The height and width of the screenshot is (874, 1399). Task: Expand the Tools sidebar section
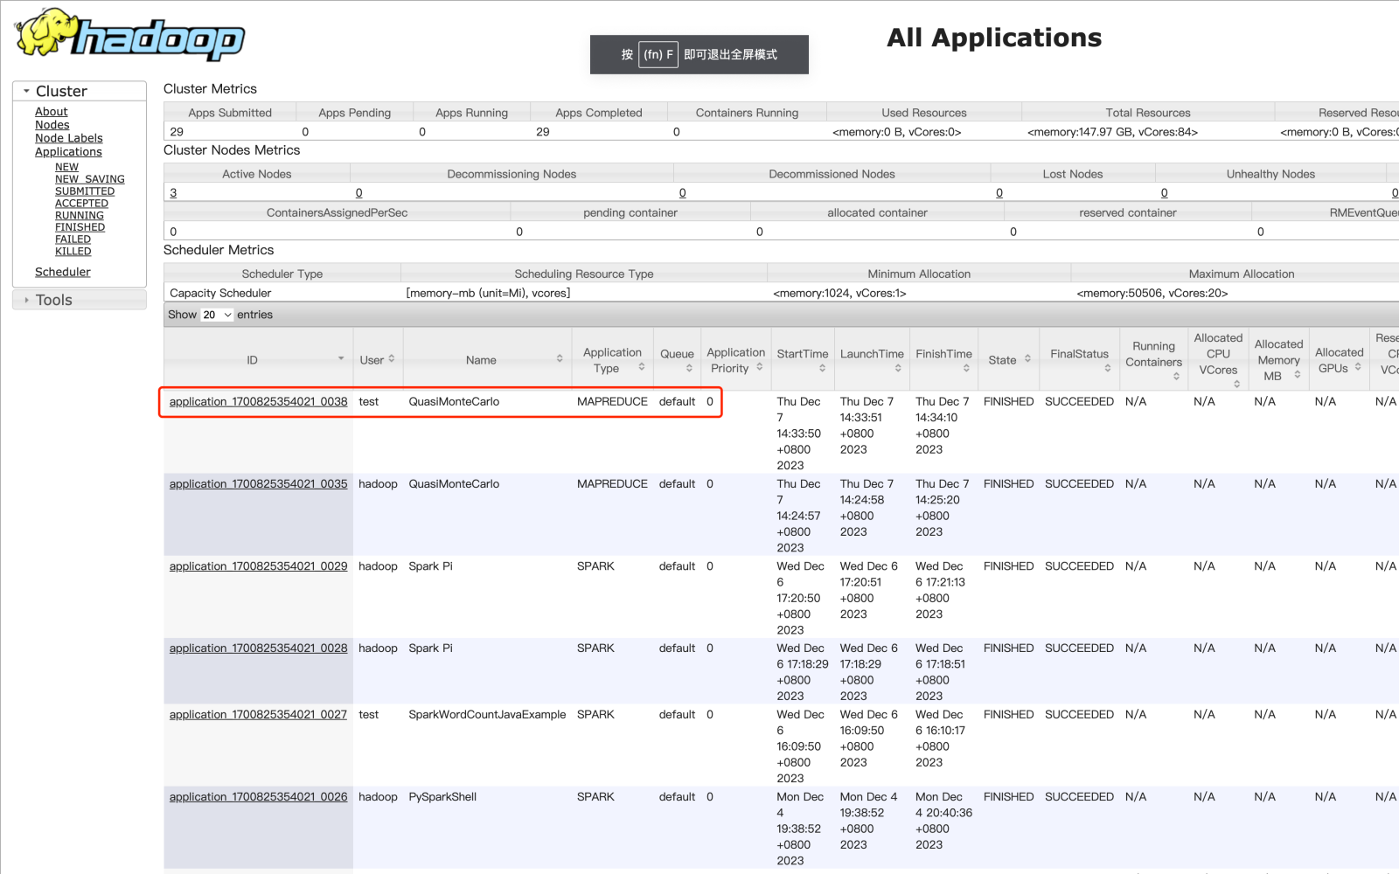point(53,300)
